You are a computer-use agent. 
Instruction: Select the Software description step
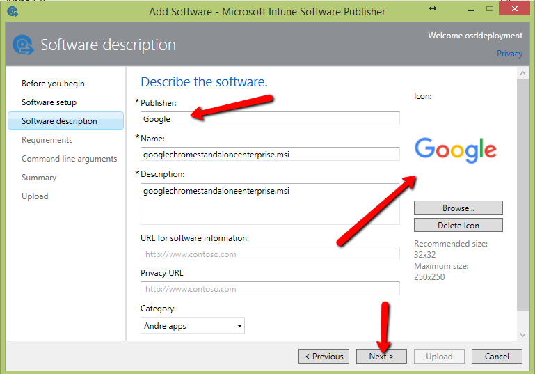coord(59,121)
